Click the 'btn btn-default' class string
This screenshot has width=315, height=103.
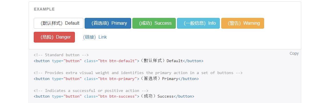coord(116,61)
